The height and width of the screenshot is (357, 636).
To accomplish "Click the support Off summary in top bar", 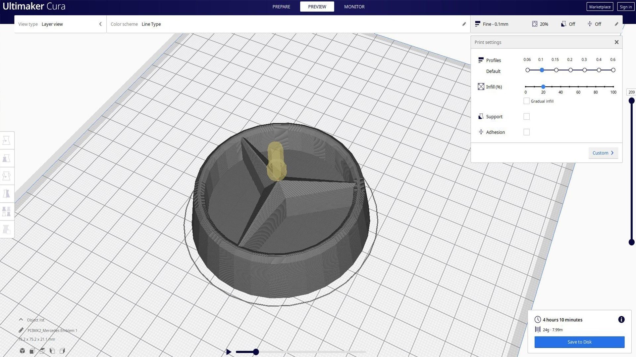I will [568, 24].
